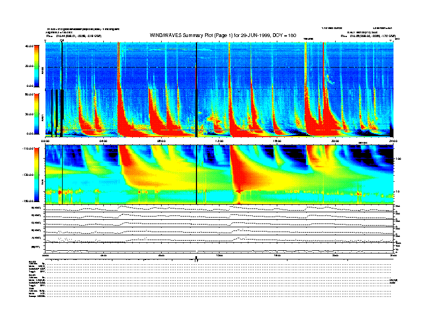Click the RAD2 color scale bar
Viewport: 424px width, 328px height.
pyautogui.click(x=36, y=66)
